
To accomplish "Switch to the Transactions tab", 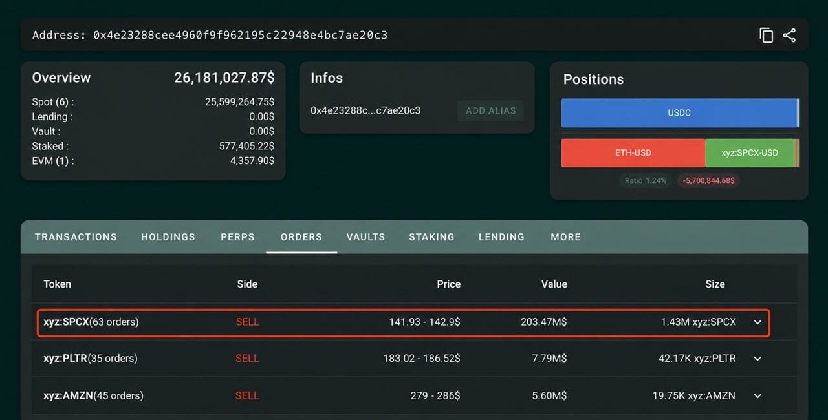I will 76,237.
